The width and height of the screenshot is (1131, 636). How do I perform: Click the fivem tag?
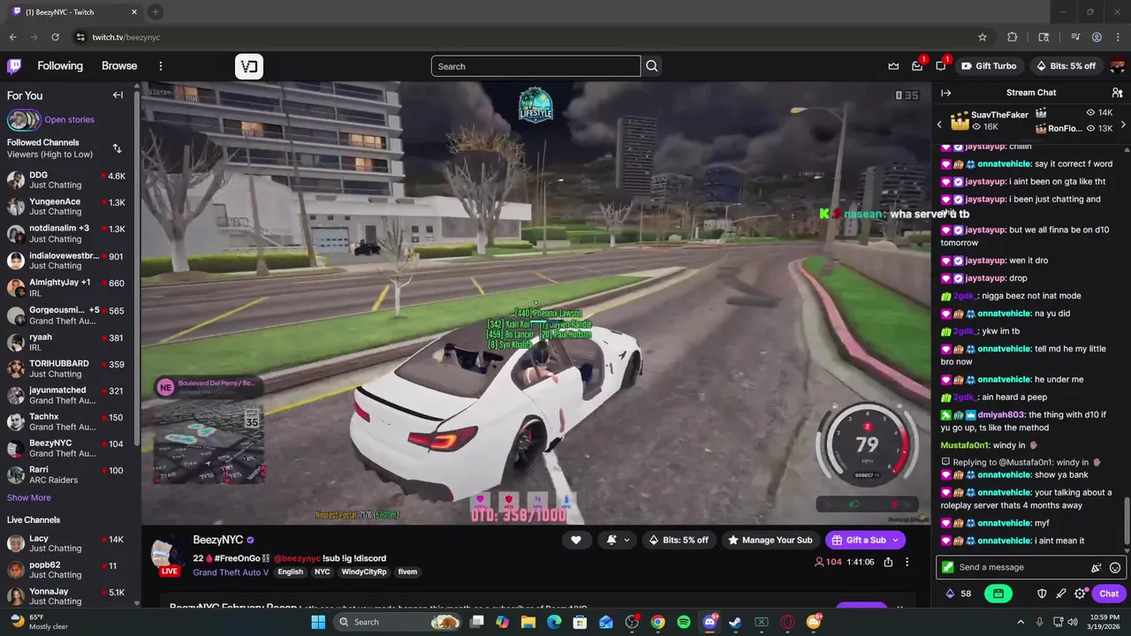407,572
